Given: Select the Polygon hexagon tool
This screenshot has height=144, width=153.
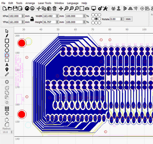Looking at the screenshot, I should click(x=7, y=50).
